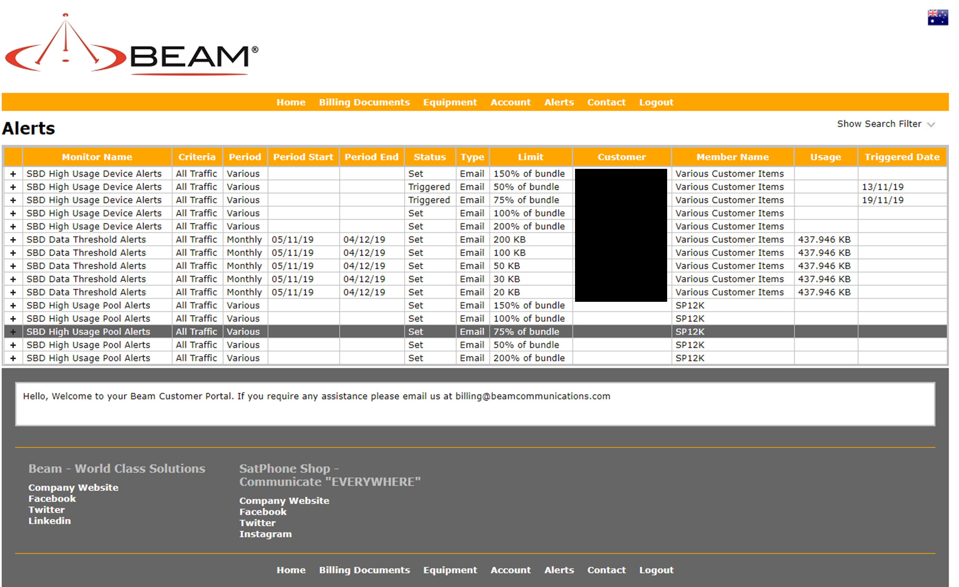Click the Alerts page heading
The image size is (959, 587).
(28, 128)
